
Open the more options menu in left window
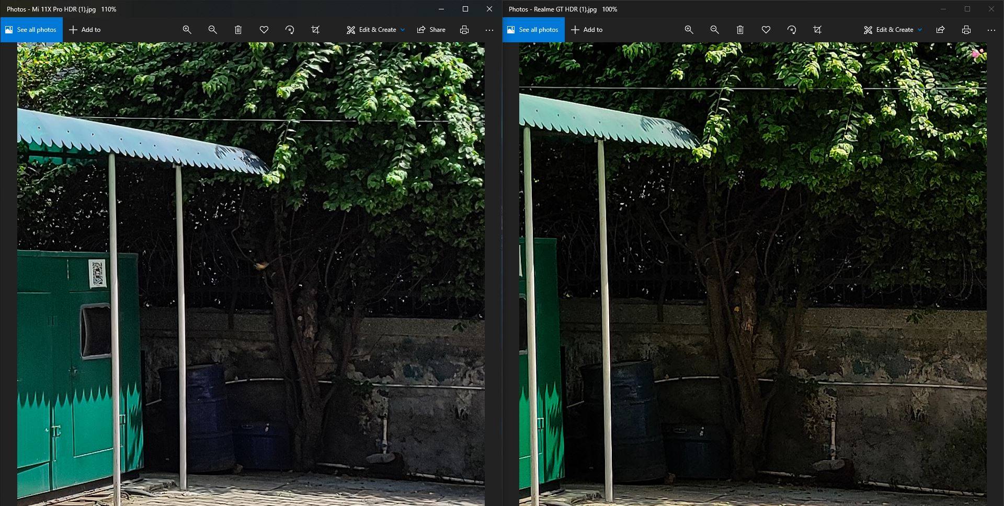pyautogui.click(x=489, y=30)
